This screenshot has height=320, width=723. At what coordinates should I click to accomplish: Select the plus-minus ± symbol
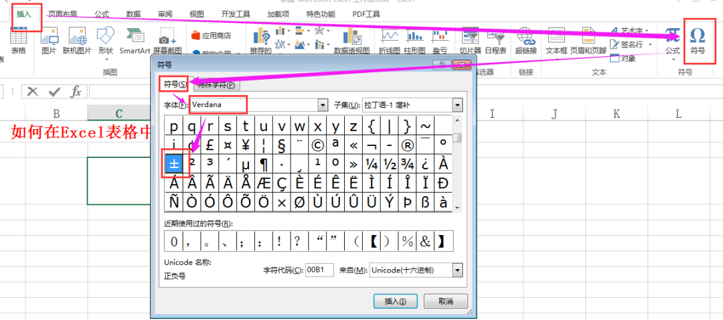point(174,163)
